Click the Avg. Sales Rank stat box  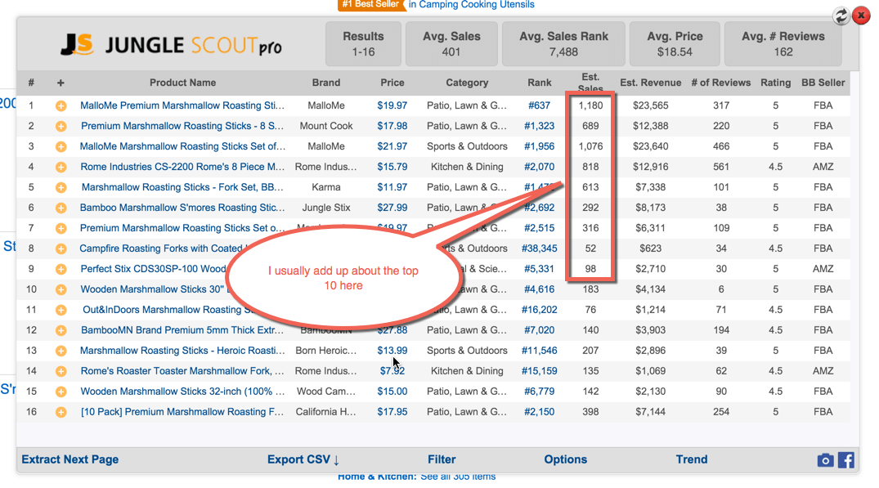click(x=563, y=43)
